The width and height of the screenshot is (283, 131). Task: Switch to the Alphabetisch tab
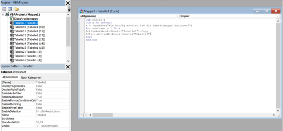click(x=10, y=77)
